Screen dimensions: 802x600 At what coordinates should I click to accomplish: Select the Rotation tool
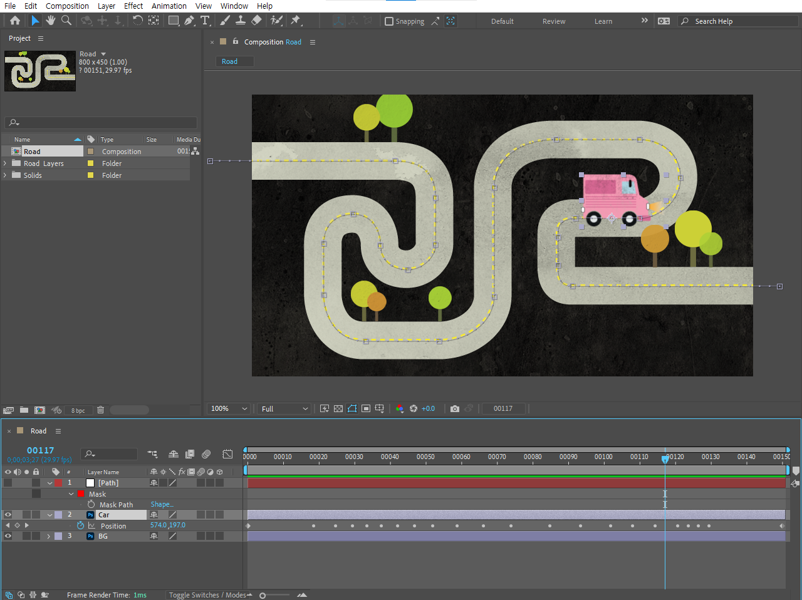coord(138,21)
